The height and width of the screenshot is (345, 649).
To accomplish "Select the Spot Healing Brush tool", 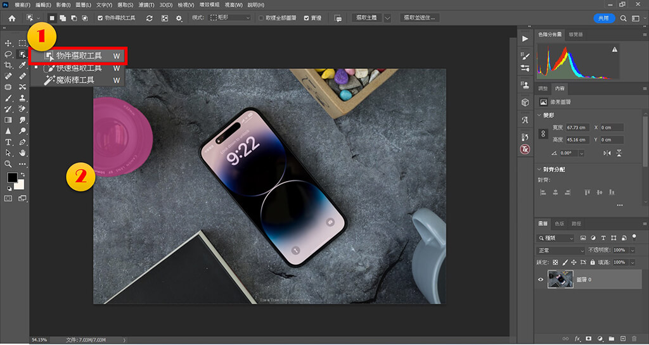I will pyautogui.click(x=8, y=77).
